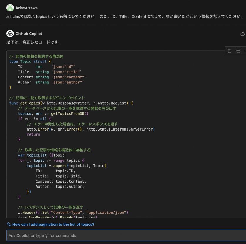The width and height of the screenshot is (246, 244).
Task: Click the copy icon on the code toolbar
Action: point(229,51)
